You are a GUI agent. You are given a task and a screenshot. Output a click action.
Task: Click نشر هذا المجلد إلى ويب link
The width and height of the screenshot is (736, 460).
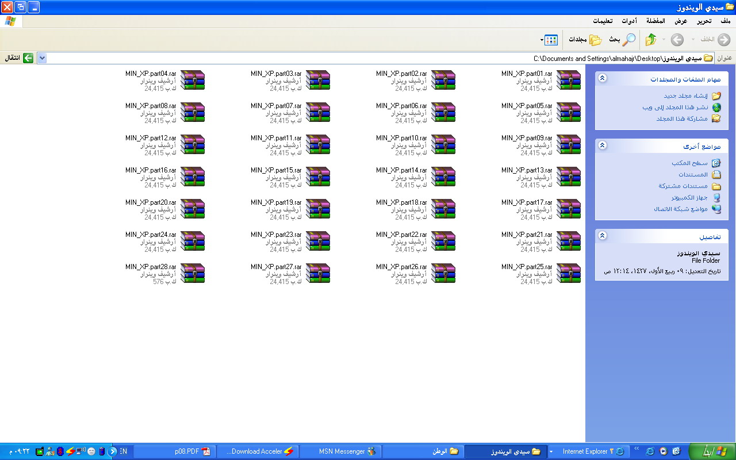pyautogui.click(x=675, y=108)
